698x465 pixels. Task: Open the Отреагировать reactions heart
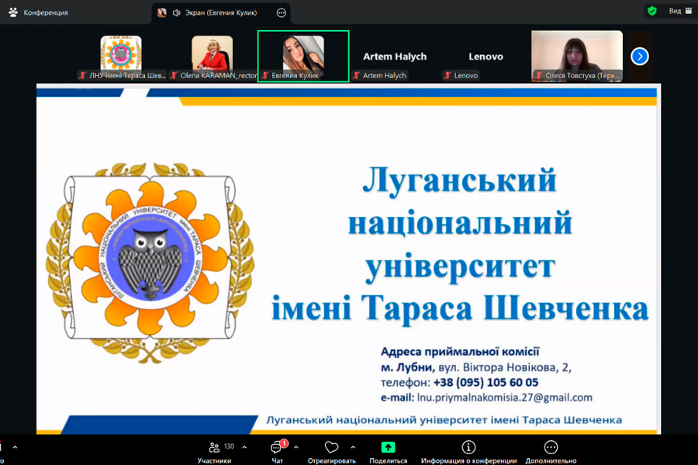click(332, 453)
